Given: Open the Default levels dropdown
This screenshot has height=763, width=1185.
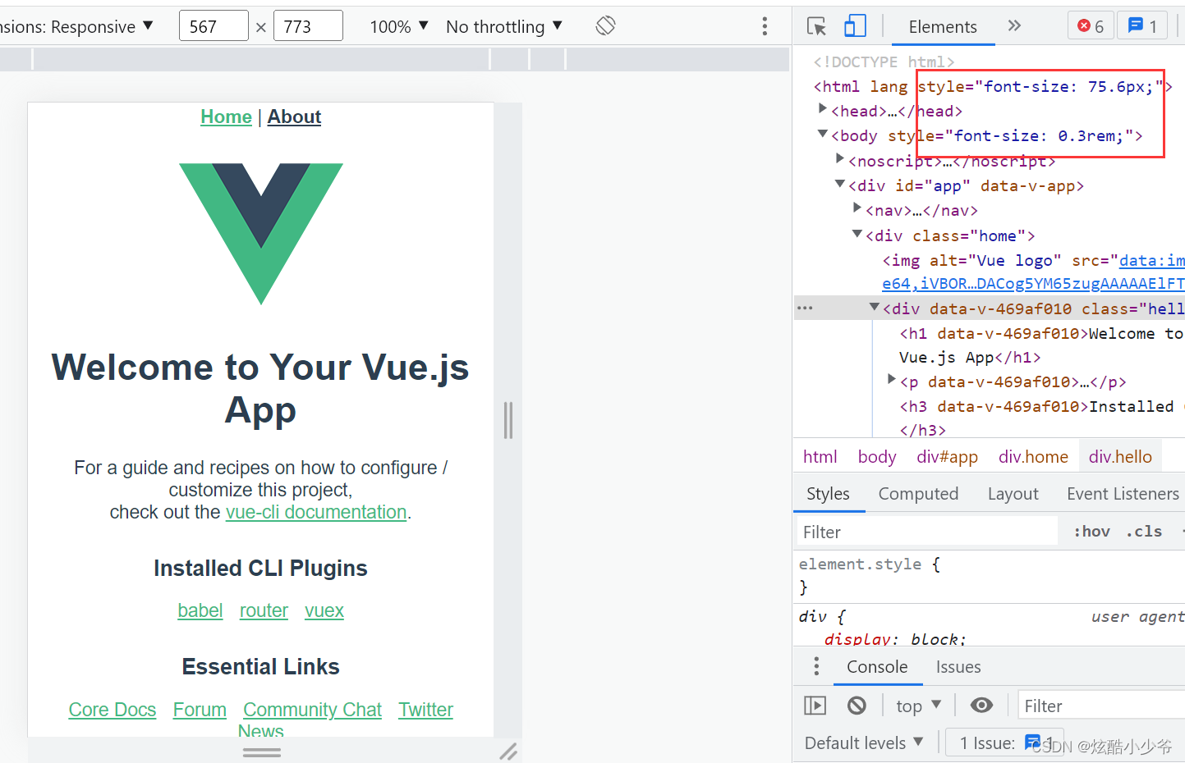Looking at the screenshot, I should [864, 742].
